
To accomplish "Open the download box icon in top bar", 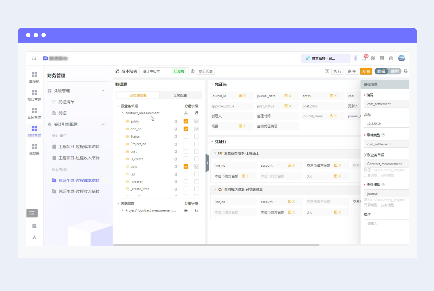I will coord(391,58).
